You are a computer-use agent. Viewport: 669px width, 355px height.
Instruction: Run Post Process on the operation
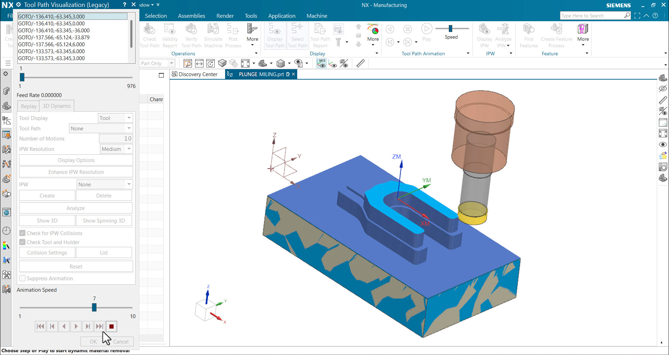click(233, 35)
